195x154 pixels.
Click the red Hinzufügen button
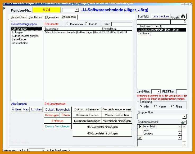pyautogui.click(x=52, y=115)
